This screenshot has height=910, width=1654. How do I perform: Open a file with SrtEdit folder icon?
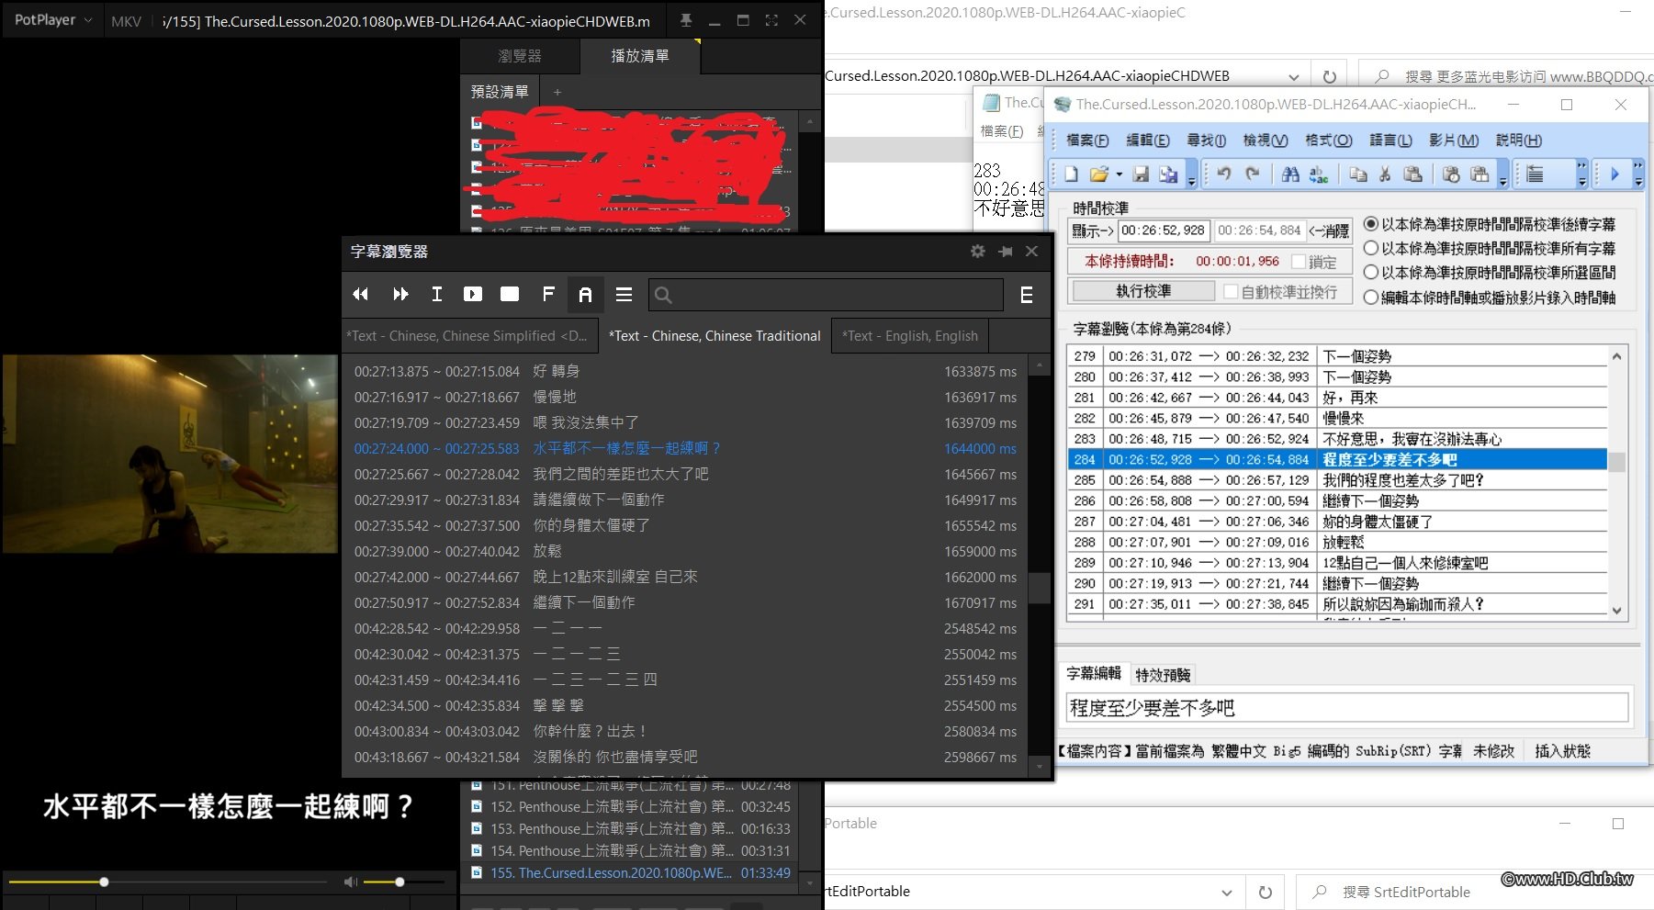(1098, 174)
